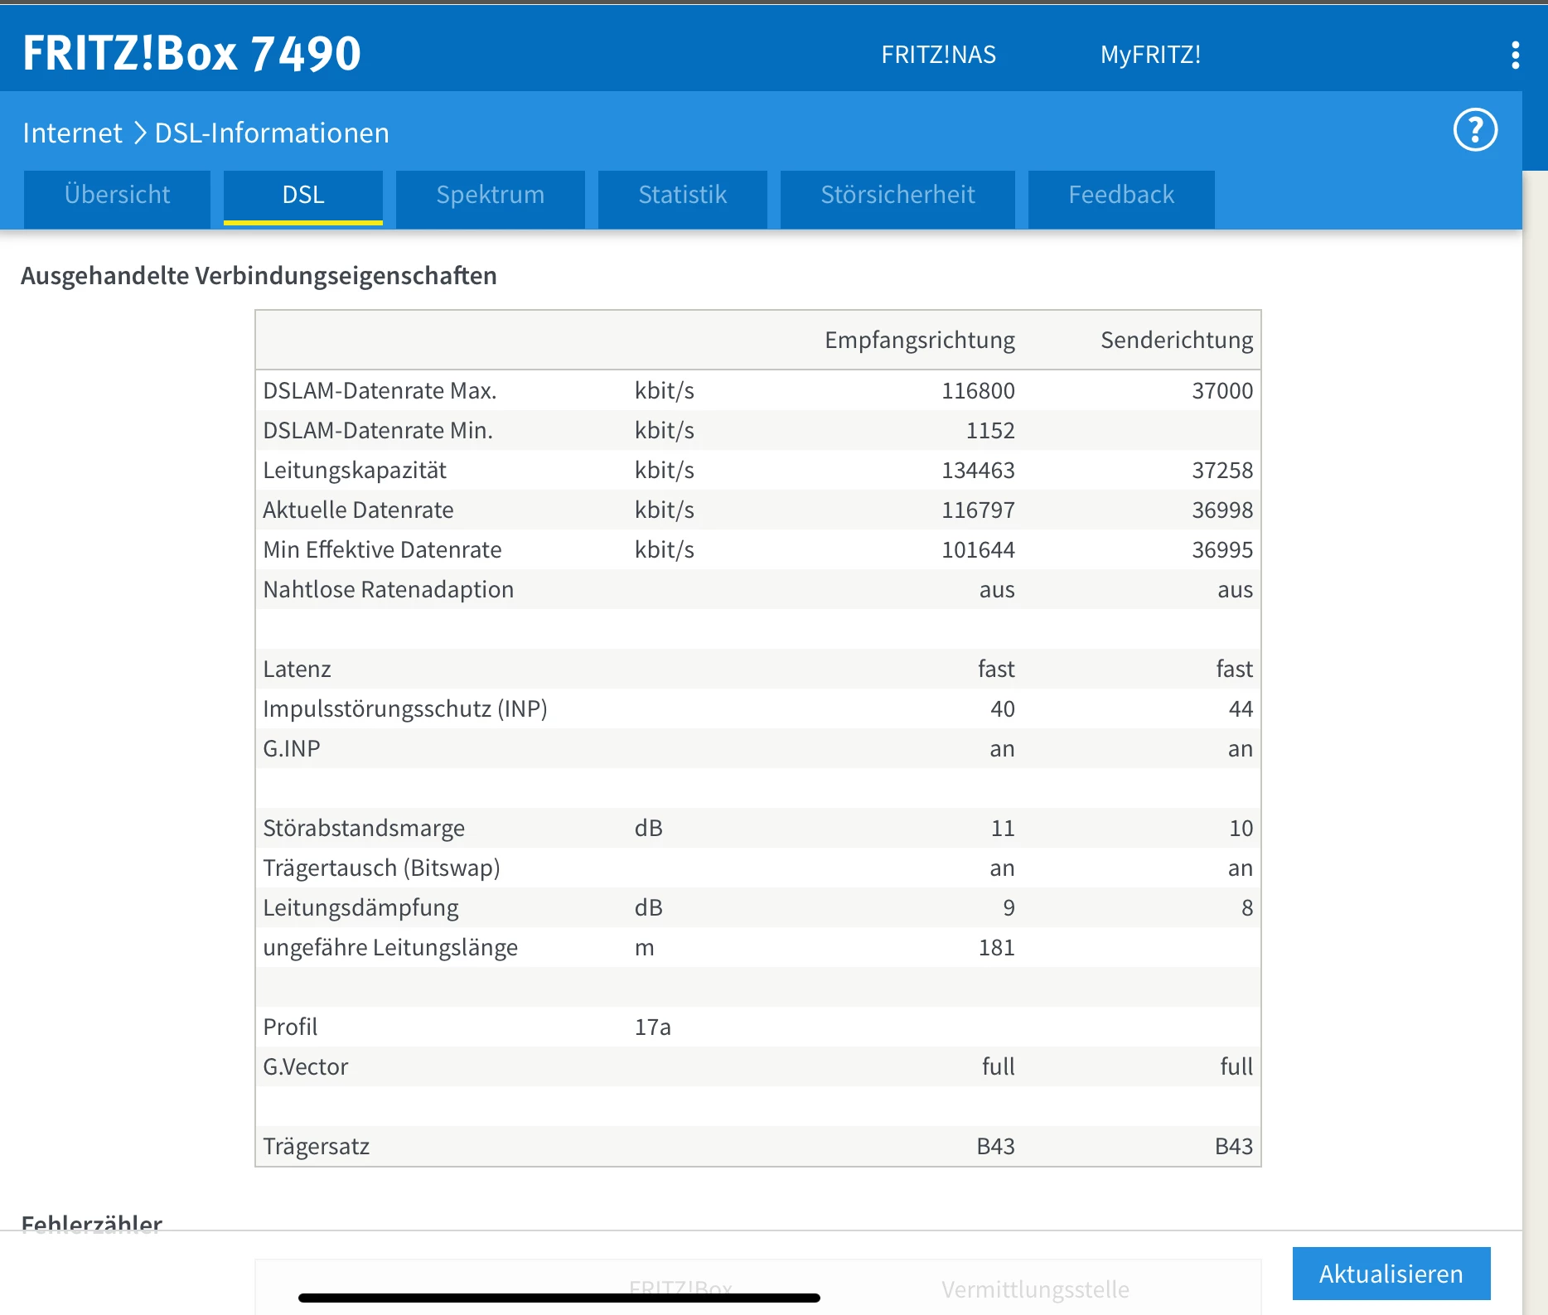1548x1315 pixels.
Task: Click the value 116797
Action: pyautogui.click(x=978, y=510)
